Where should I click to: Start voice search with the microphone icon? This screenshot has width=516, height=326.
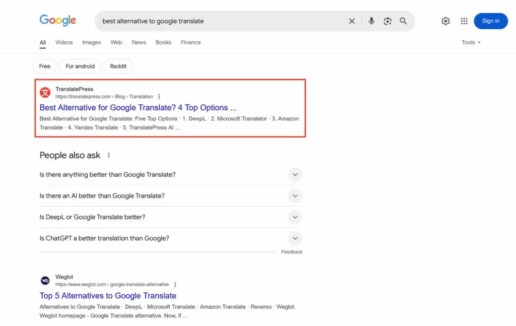(x=371, y=21)
